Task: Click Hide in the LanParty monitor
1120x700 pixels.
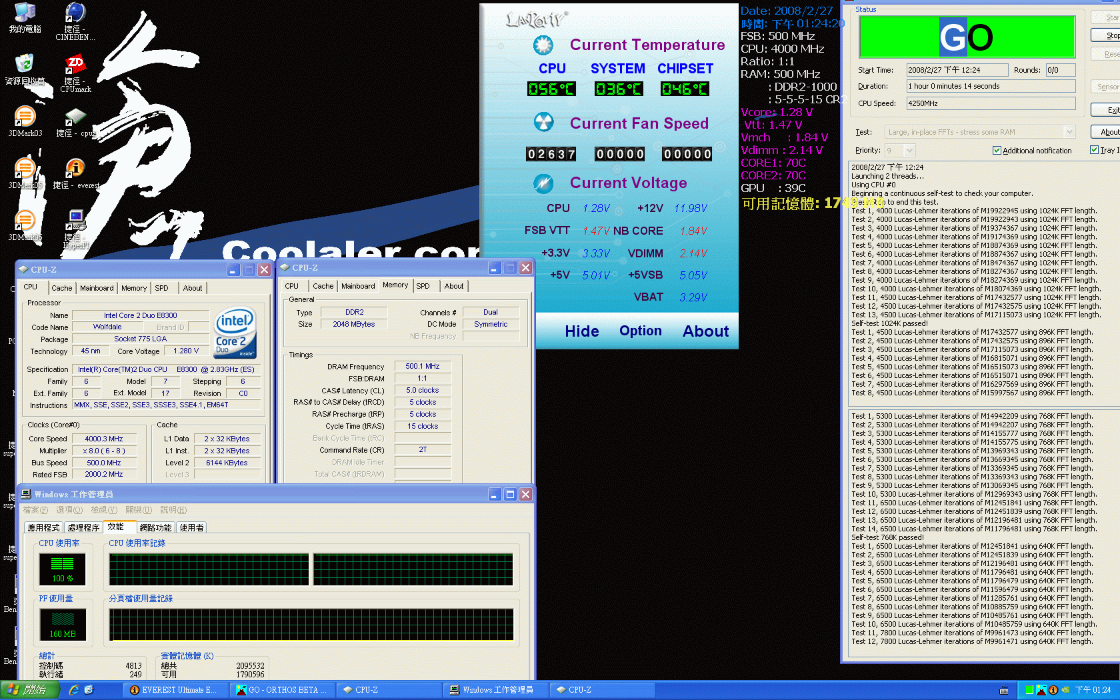Action: click(582, 331)
